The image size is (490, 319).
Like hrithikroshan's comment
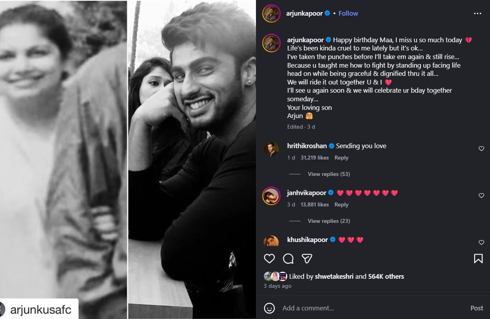point(481,149)
